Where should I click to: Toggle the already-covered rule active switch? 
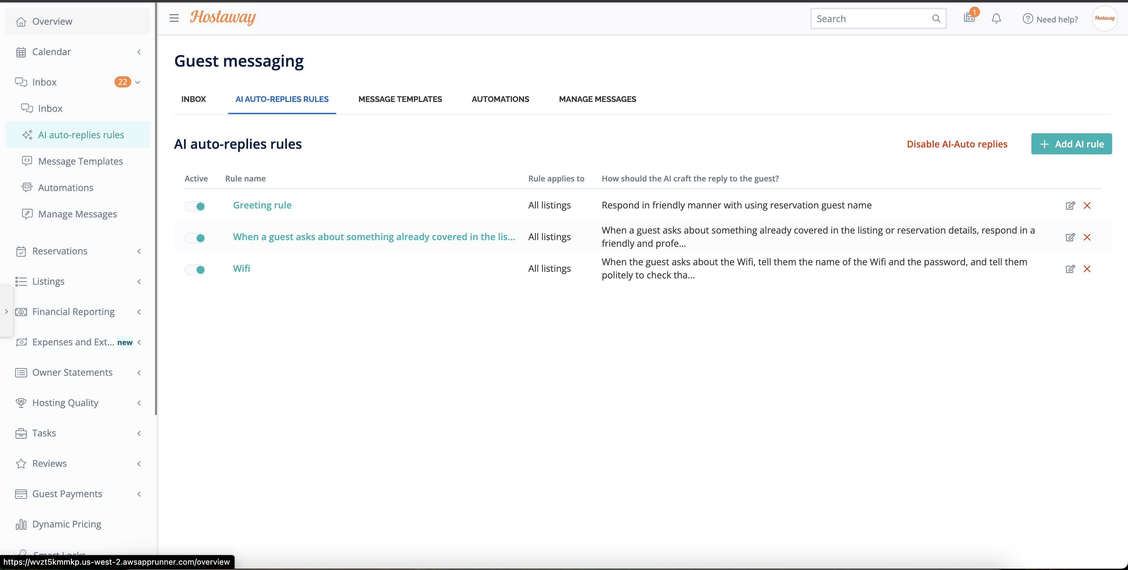point(195,238)
